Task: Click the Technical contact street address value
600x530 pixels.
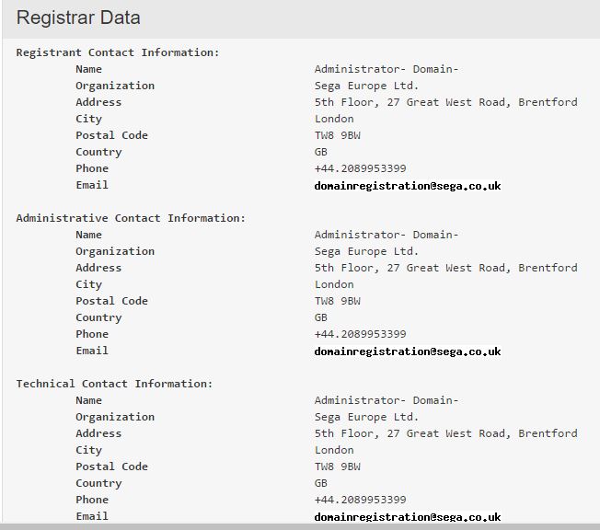Action: pos(445,433)
